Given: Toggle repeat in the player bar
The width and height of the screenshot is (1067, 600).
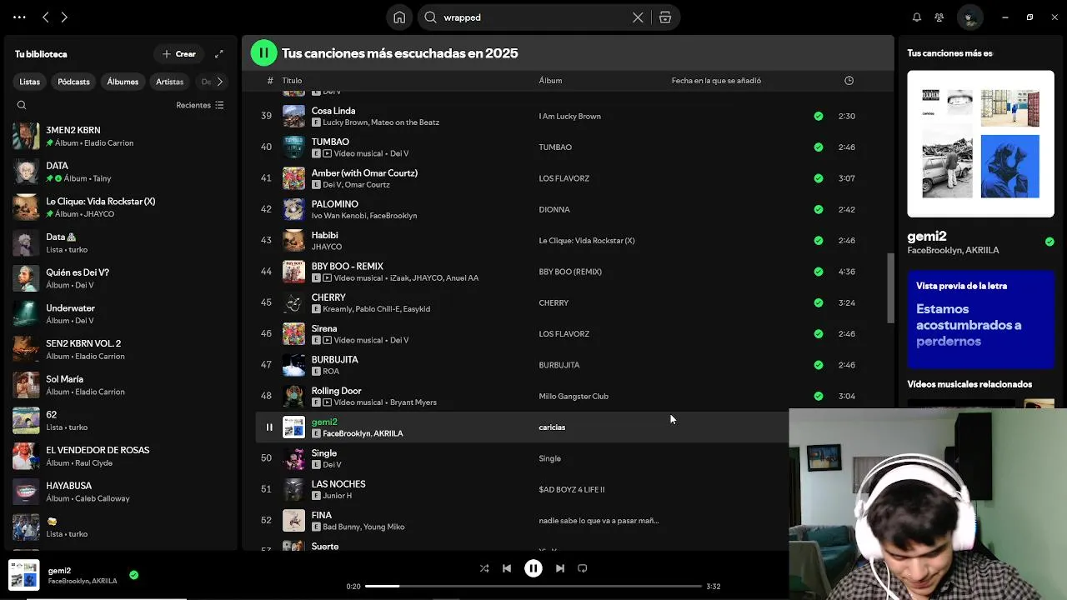Looking at the screenshot, I should [x=583, y=568].
